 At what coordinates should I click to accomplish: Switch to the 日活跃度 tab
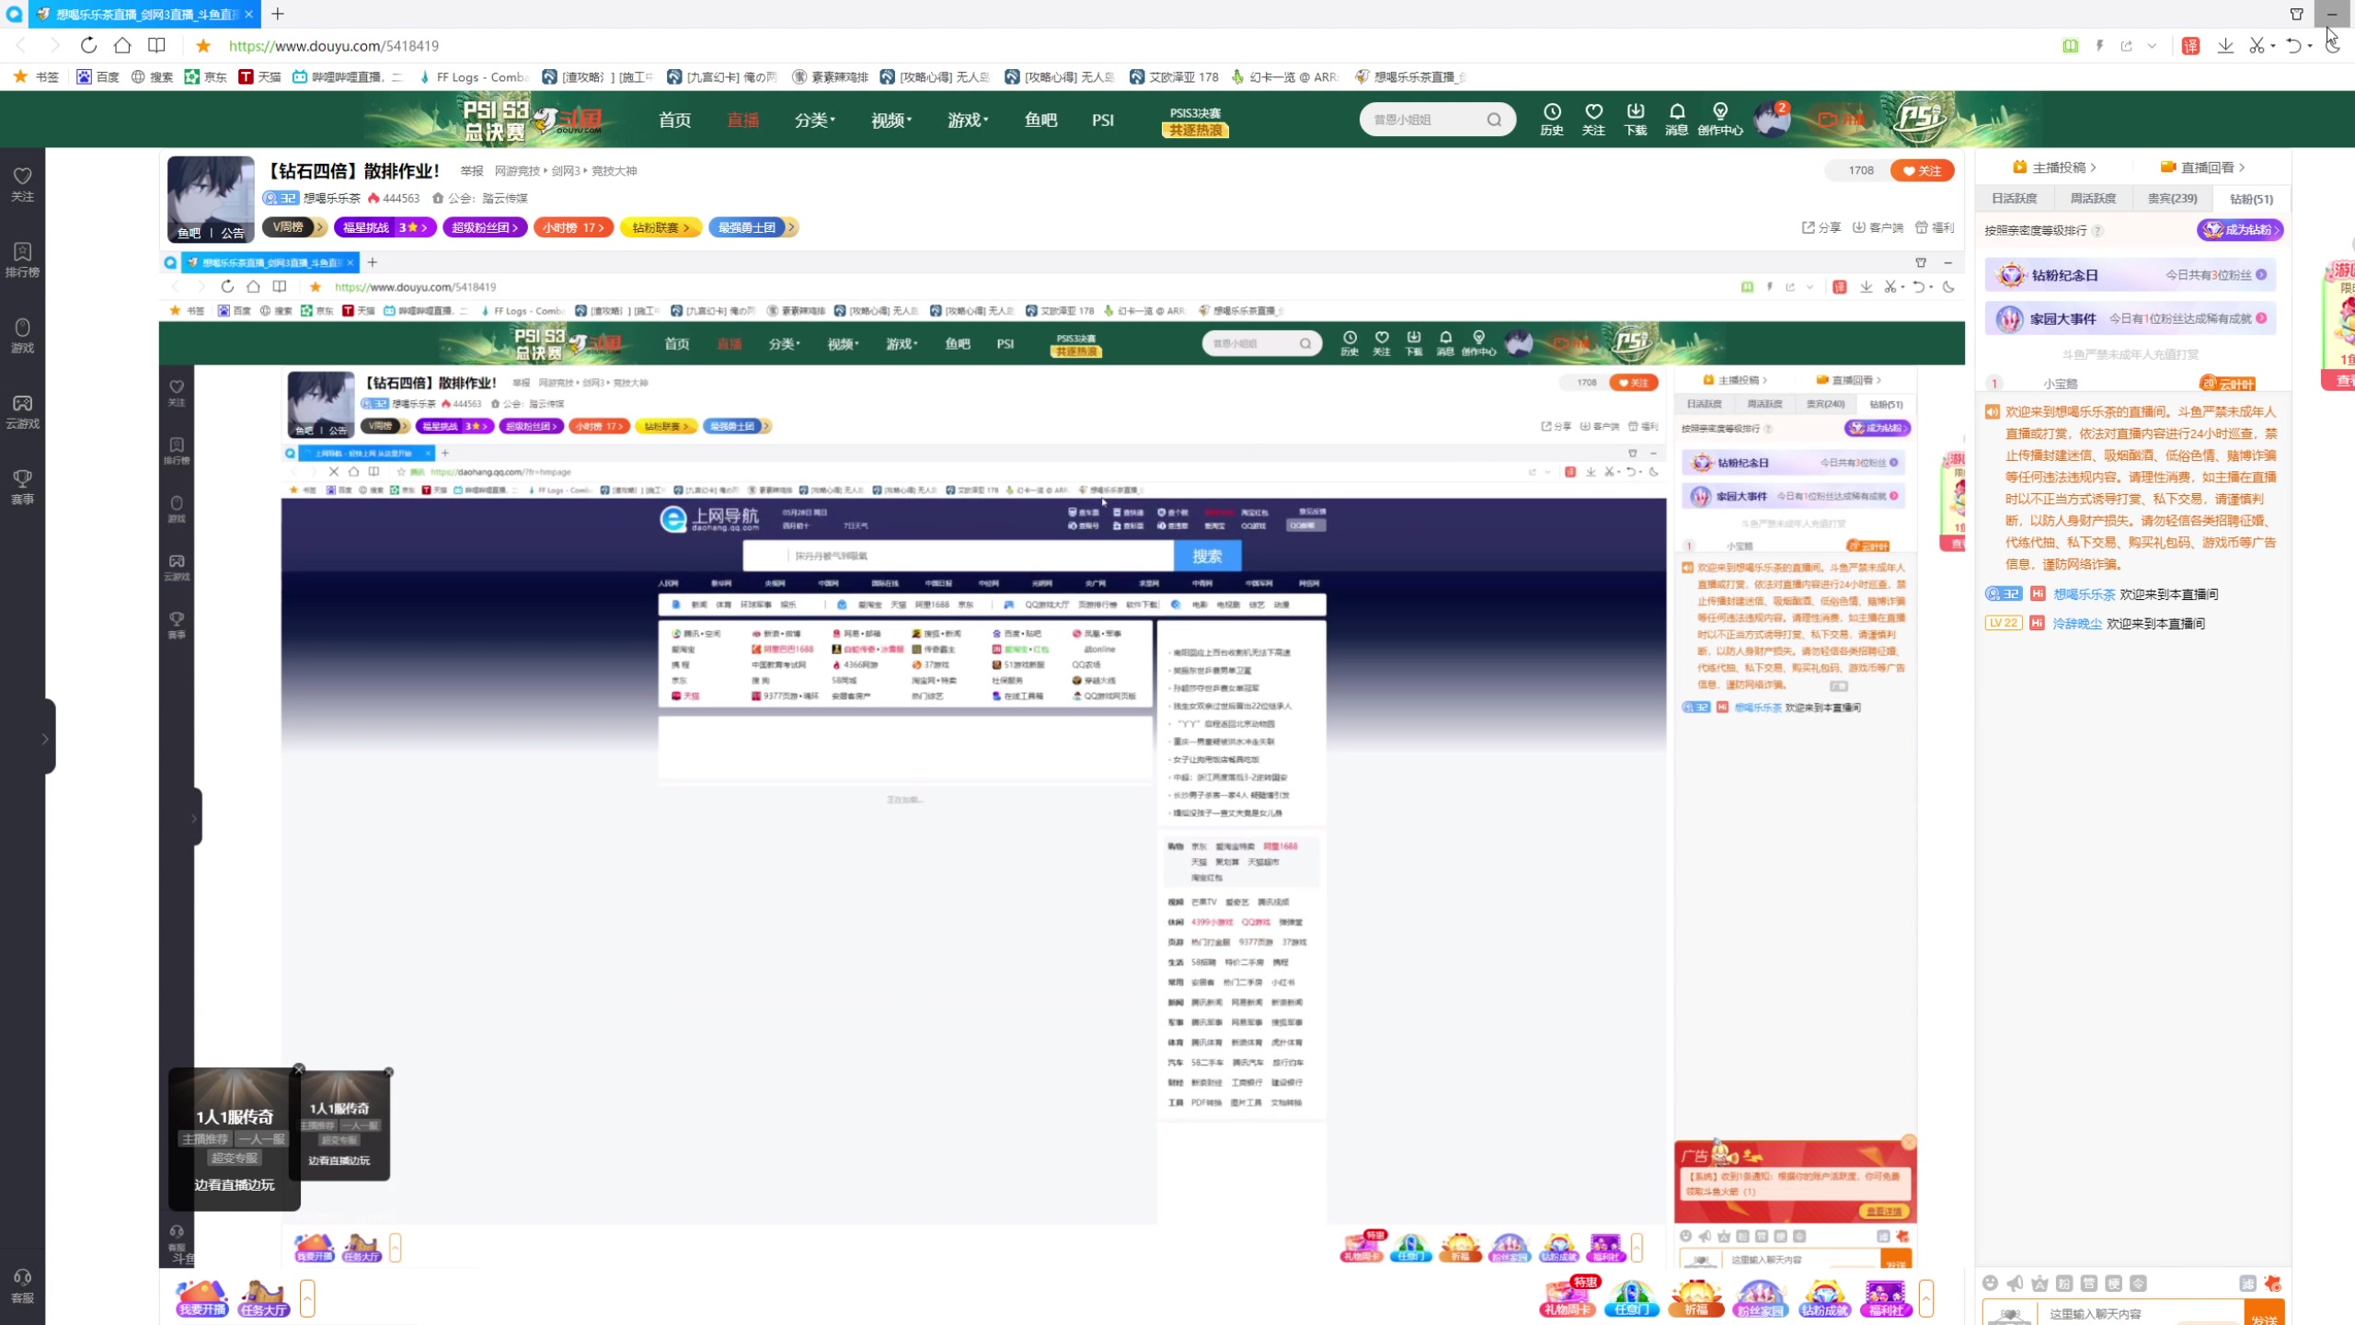(2014, 199)
